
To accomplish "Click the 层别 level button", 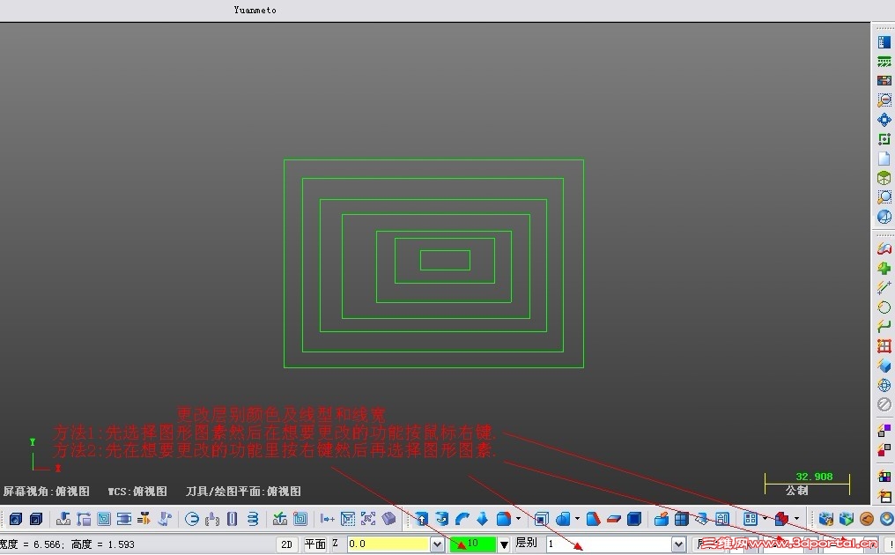I will (x=526, y=543).
